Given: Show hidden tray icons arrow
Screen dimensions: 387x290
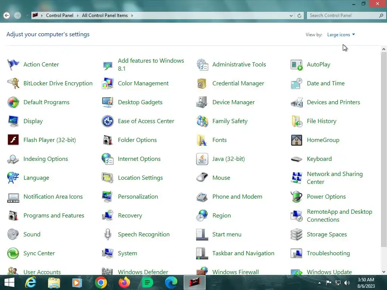Looking at the screenshot, I should click(x=319, y=283).
